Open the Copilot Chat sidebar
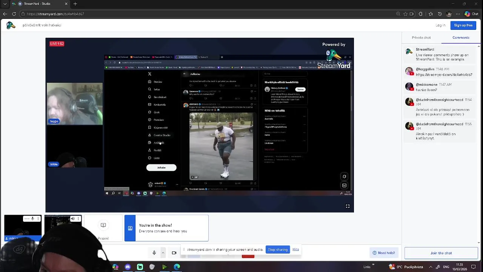This screenshot has width=483, height=272. tap(472, 14)
